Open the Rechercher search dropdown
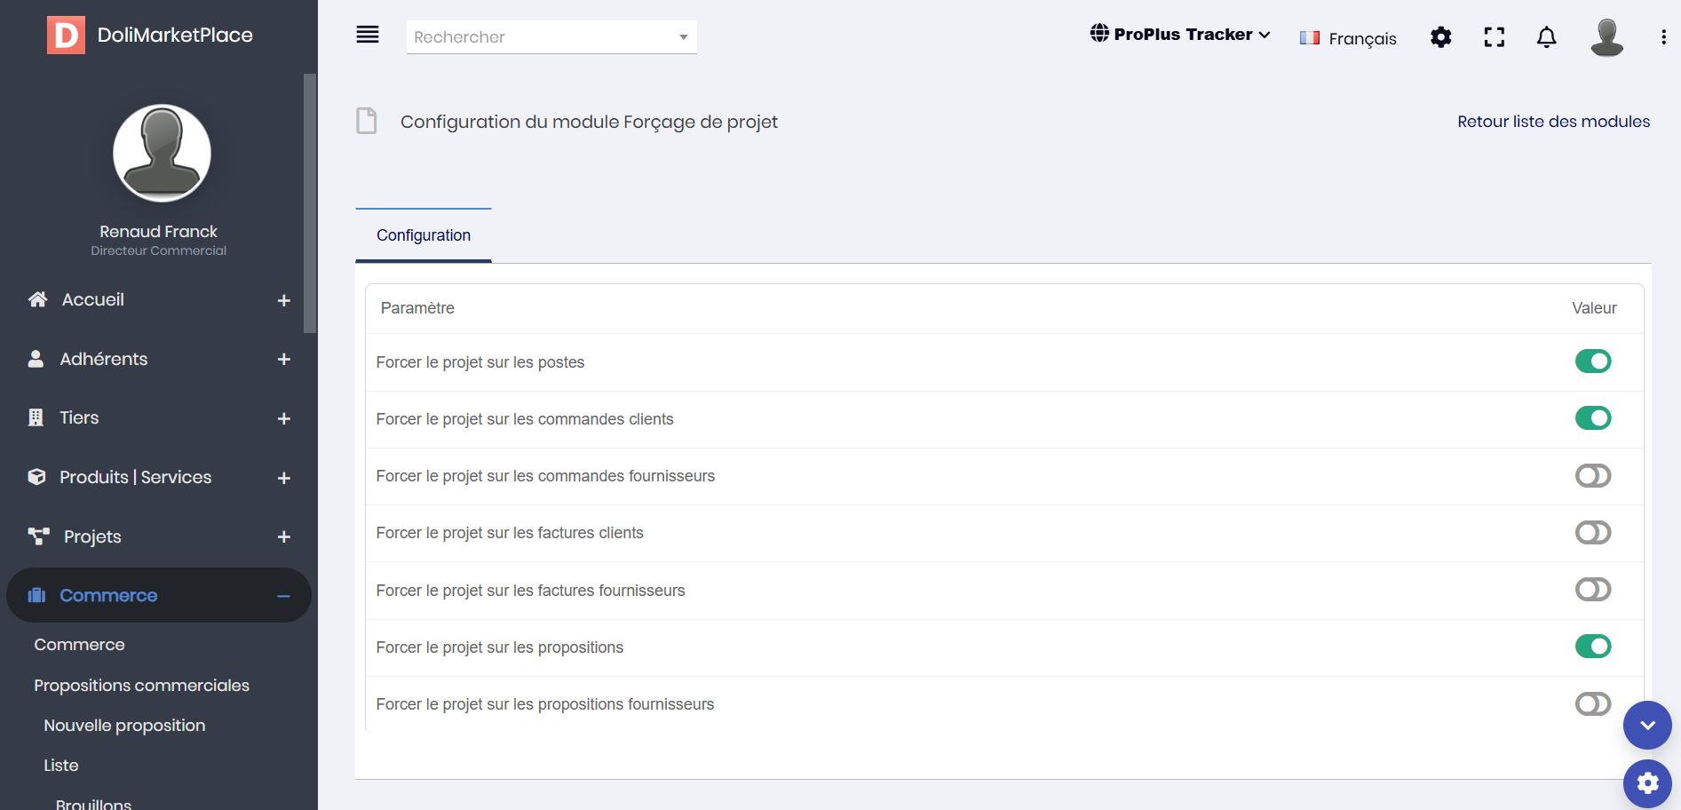 tap(551, 37)
